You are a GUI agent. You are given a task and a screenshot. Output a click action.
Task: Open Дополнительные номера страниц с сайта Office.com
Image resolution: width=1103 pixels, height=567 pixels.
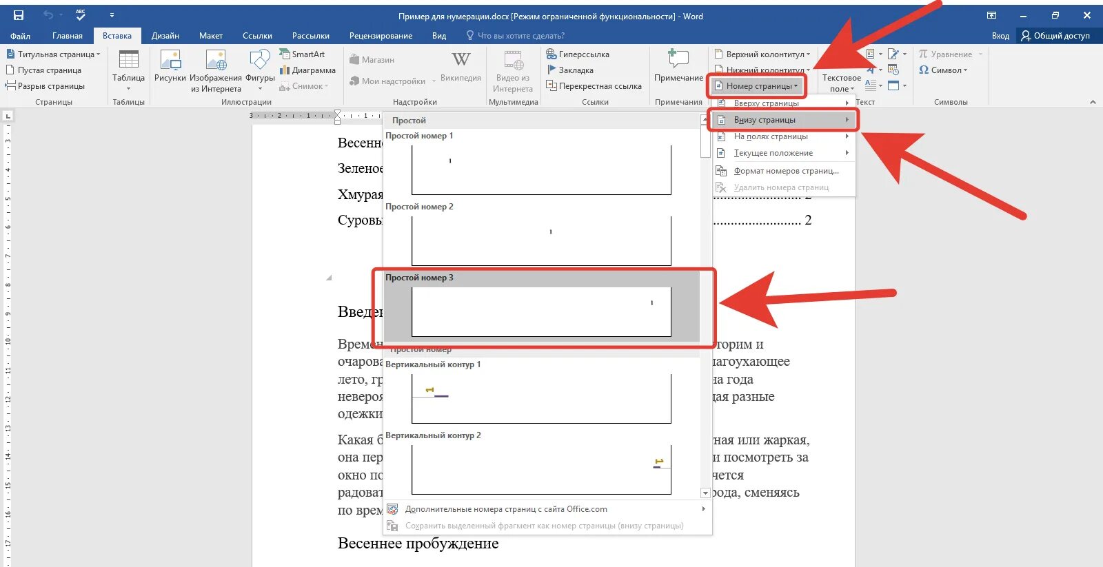coord(547,509)
